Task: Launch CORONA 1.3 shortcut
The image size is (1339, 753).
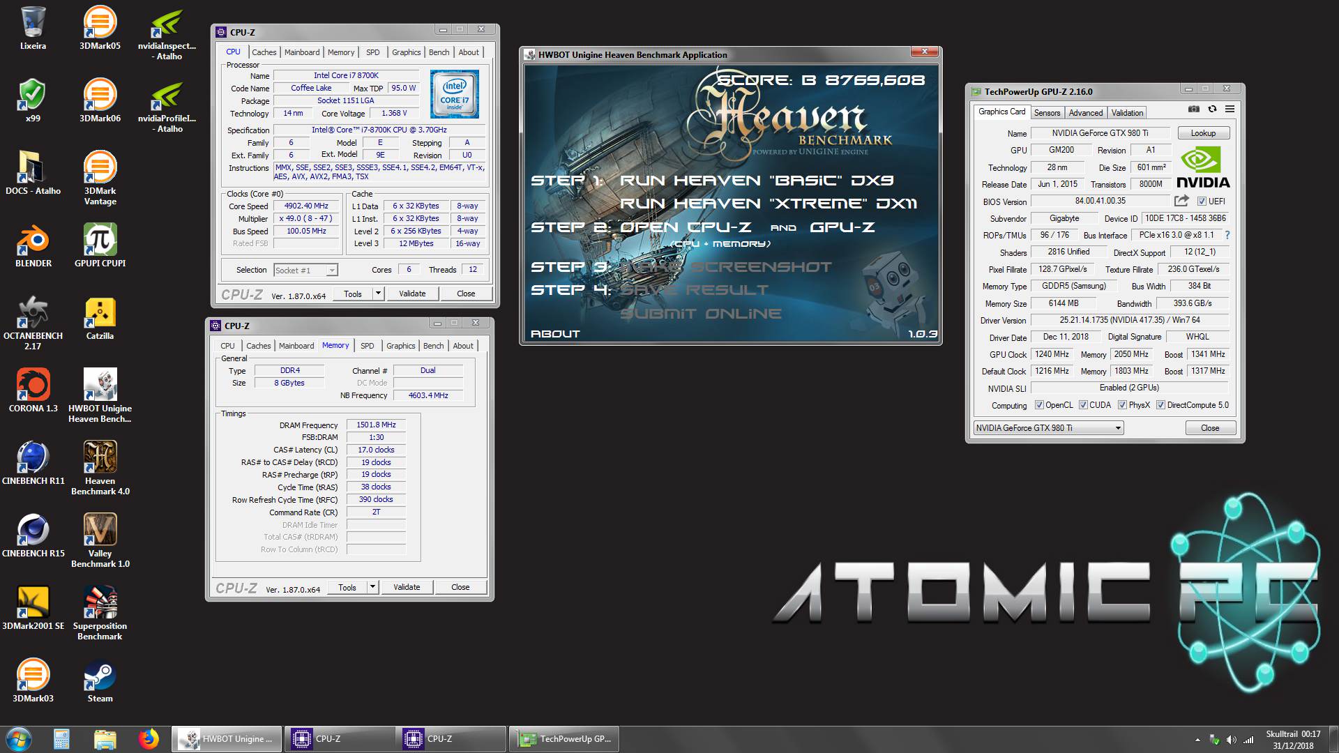Action: coord(33,390)
